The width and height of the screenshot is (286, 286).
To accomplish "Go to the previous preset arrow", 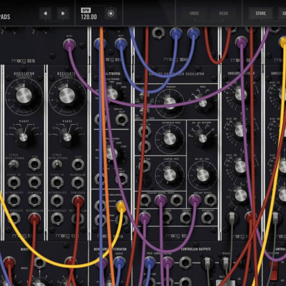I will click(45, 13).
